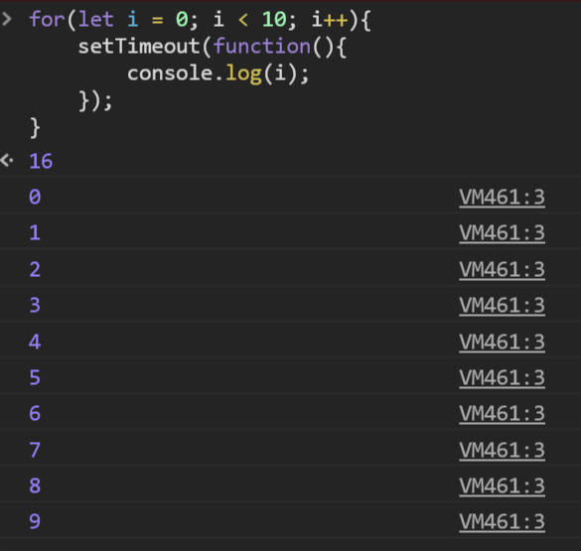
Task: Click the return-value arrow icon beside 16
Action: pos(7,161)
